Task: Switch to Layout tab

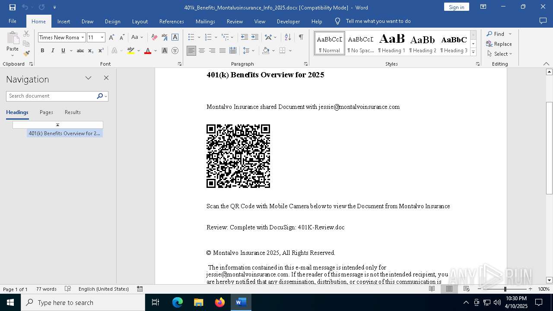Action: [x=140, y=22]
